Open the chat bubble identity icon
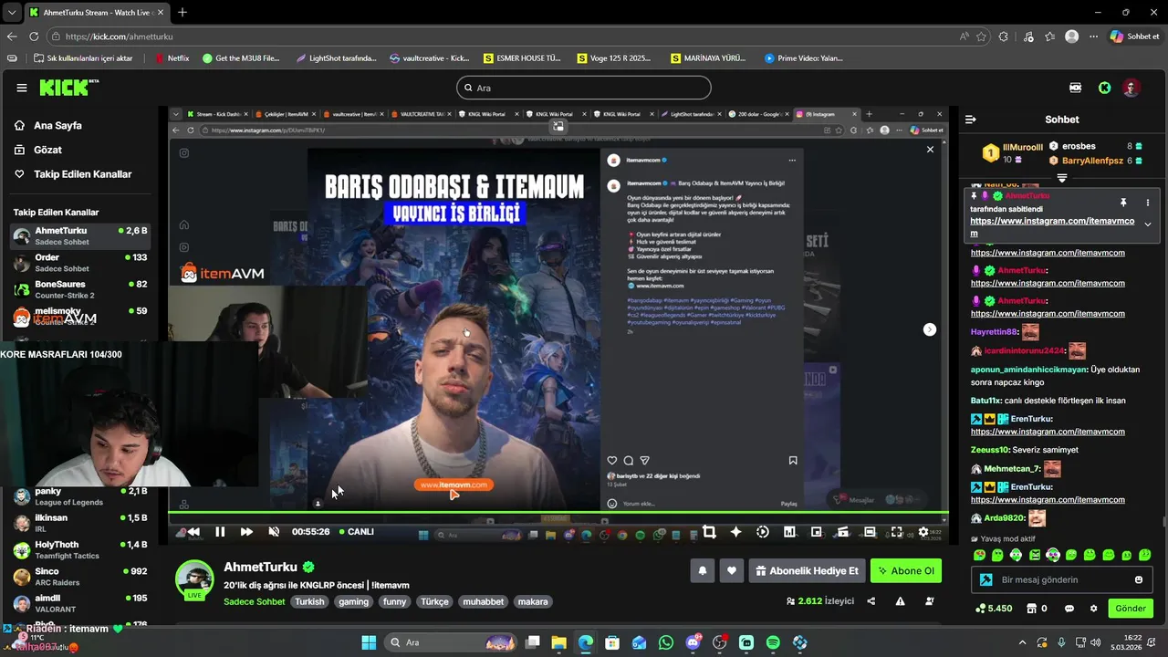Image resolution: width=1168 pixels, height=657 pixels. [1069, 609]
